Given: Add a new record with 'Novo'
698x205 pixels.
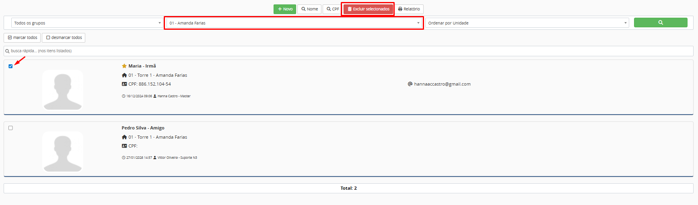Looking at the screenshot, I should pos(285,9).
